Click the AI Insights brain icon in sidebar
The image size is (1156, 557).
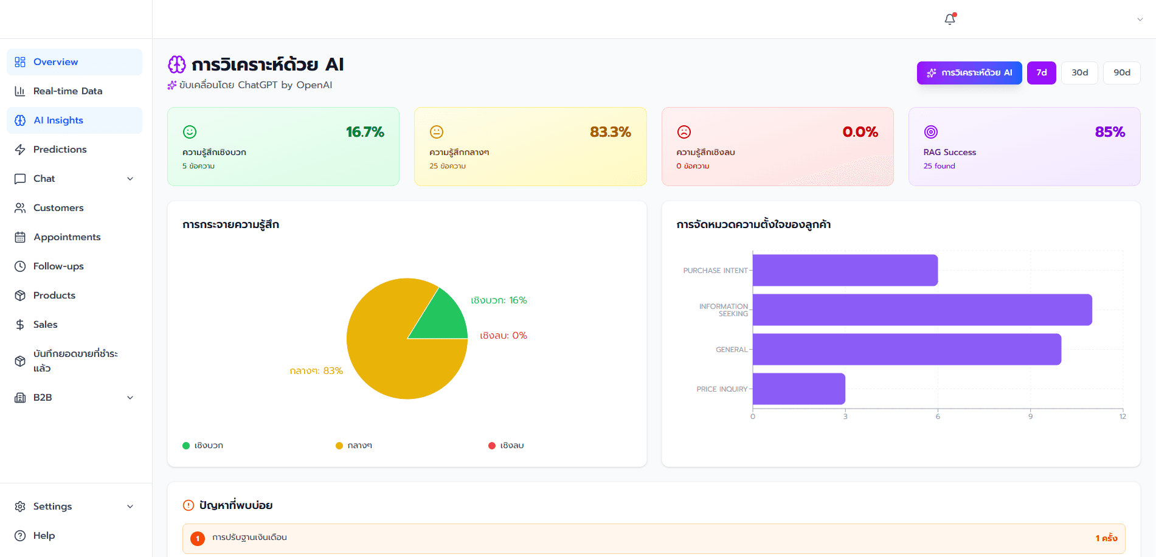20,120
